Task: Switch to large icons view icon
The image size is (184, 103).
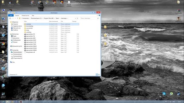Action: [x=99, y=74]
